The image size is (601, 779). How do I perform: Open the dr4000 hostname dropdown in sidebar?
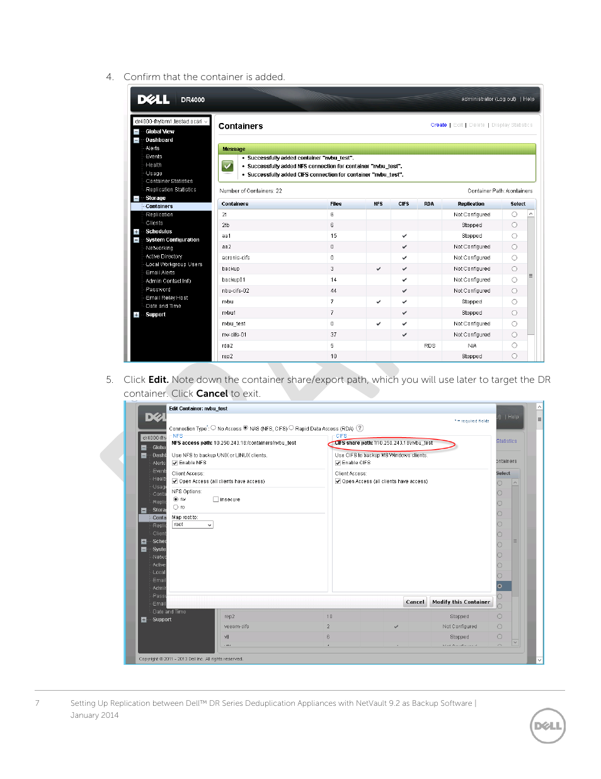click(171, 121)
